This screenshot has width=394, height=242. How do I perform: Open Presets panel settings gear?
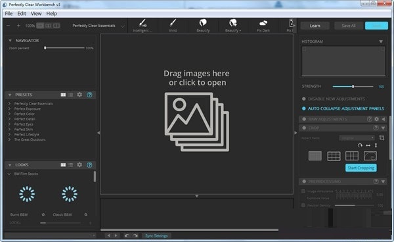point(79,95)
